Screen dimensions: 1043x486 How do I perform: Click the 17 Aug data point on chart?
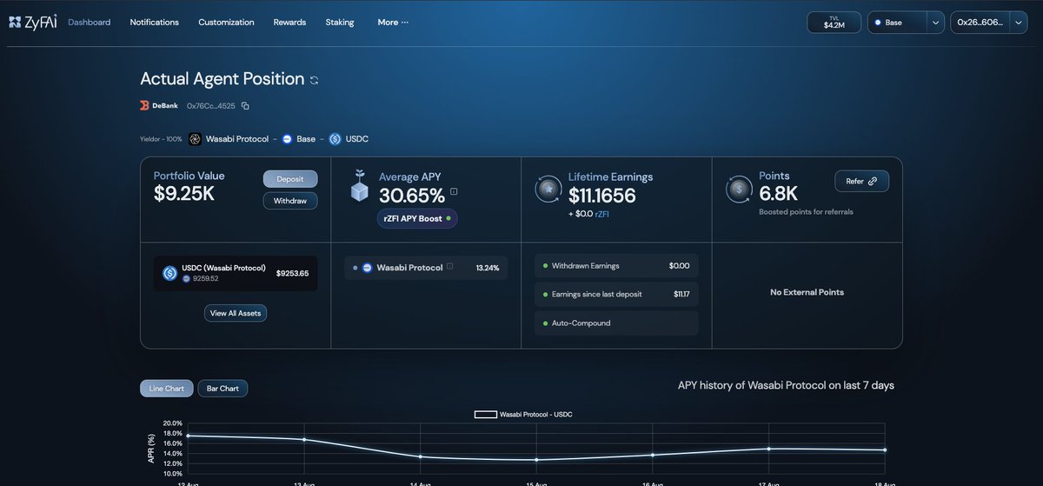coord(769,449)
